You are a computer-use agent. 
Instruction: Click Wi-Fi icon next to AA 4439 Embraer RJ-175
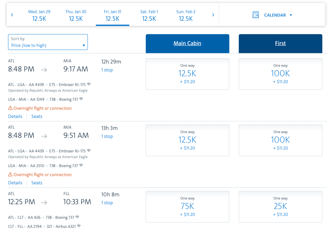coord(89,84)
